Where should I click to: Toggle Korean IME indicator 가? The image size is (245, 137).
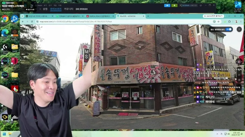221,134
